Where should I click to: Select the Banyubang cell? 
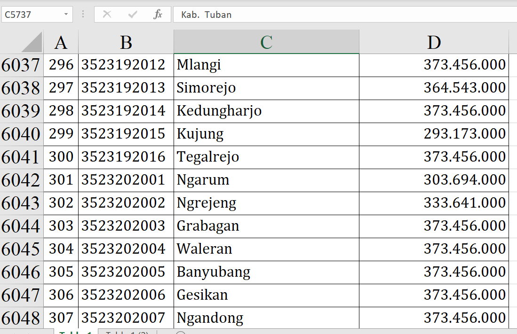(x=266, y=272)
